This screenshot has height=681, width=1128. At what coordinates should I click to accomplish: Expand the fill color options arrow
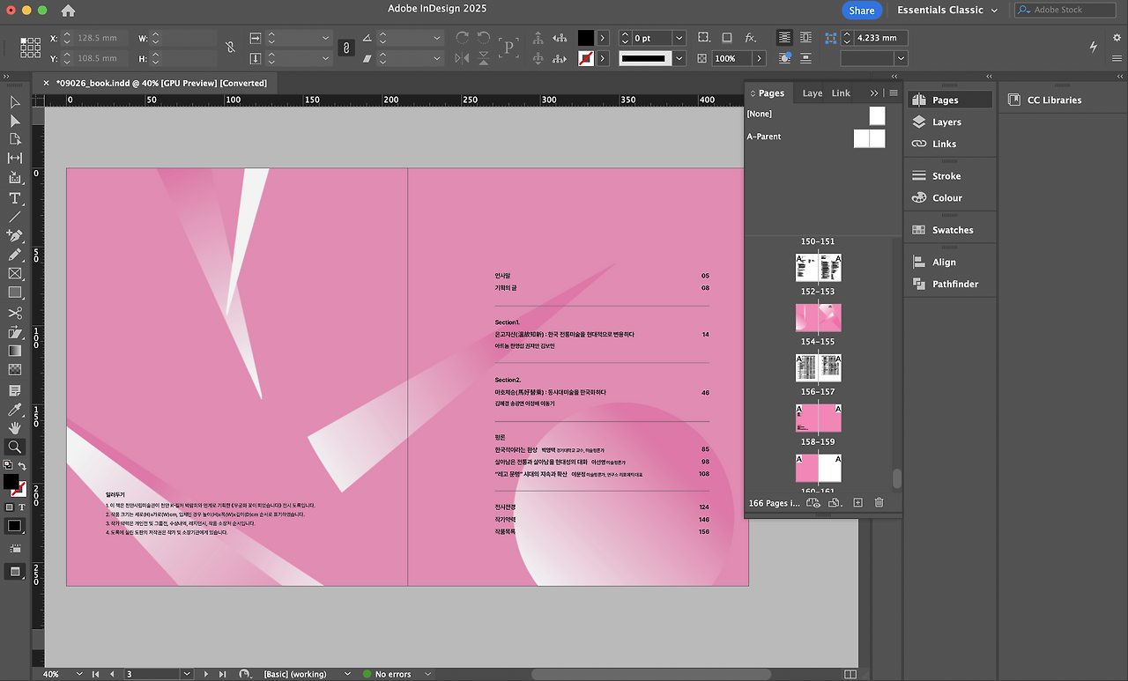click(x=603, y=38)
